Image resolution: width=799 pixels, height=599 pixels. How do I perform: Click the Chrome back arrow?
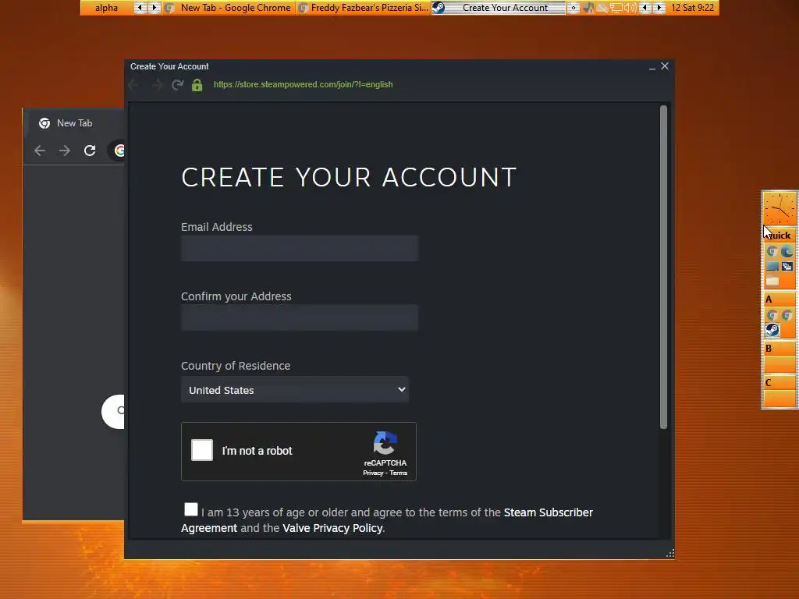click(x=40, y=151)
